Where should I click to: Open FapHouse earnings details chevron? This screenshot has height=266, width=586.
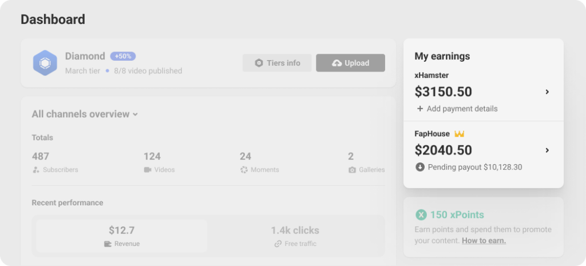pyautogui.click(x=547, y=150)
